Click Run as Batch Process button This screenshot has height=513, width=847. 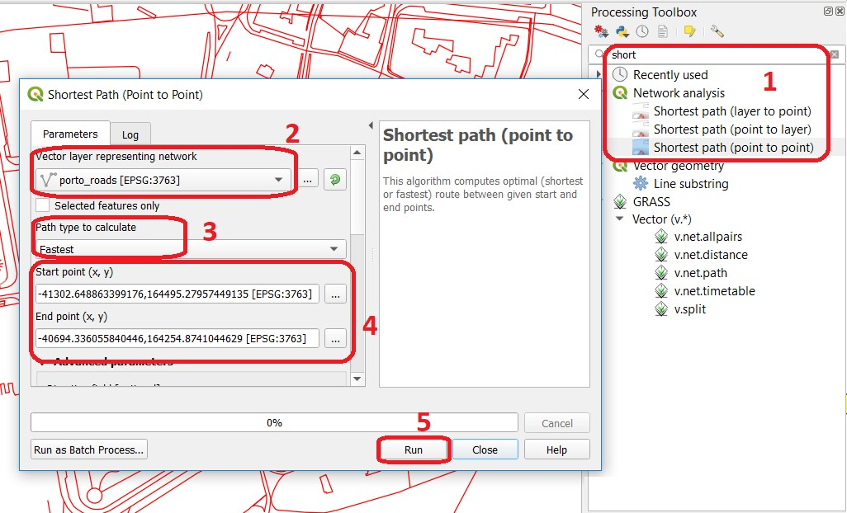[89, 449]
